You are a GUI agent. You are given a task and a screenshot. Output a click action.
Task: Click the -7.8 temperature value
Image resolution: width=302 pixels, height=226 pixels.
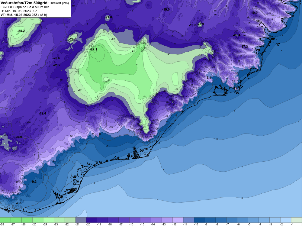coord(18,203)
